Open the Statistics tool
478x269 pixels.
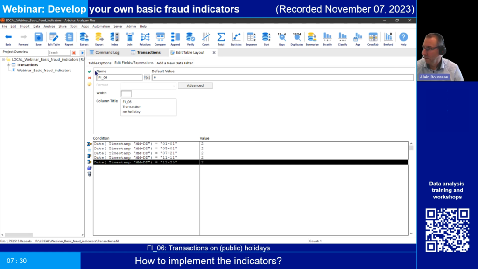[x=236, y=39]
